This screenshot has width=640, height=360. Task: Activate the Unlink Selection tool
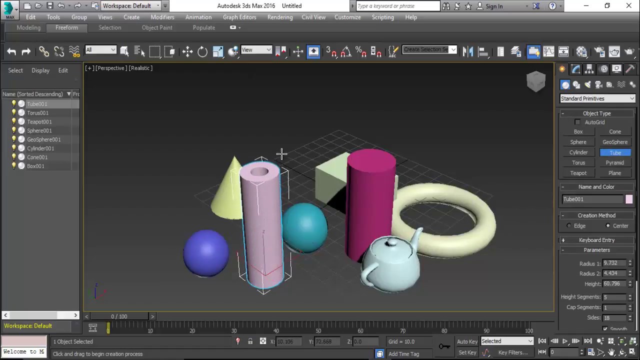(59, 51)
